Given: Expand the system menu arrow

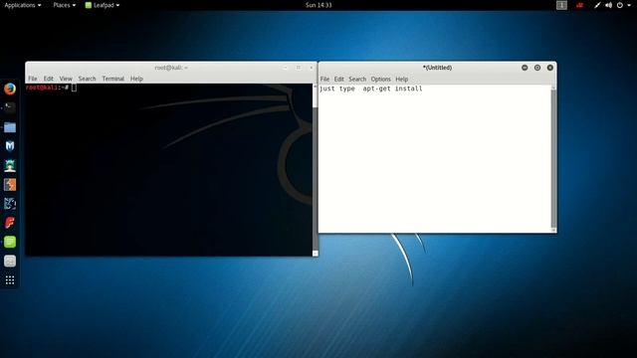Looking at the screenshot, I should pos(629,5).
